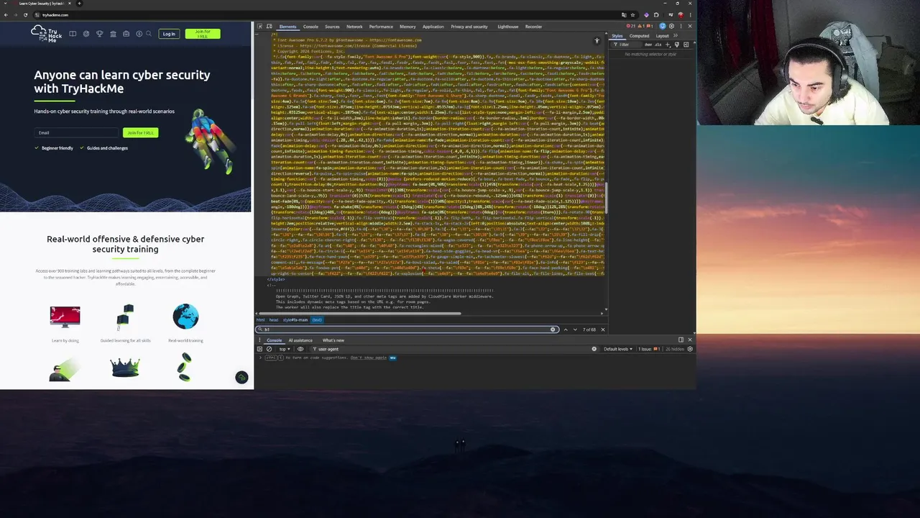Screen dimensions: 920x518
Task: Switch to the Sources tab
Action: tap(332, 27)
